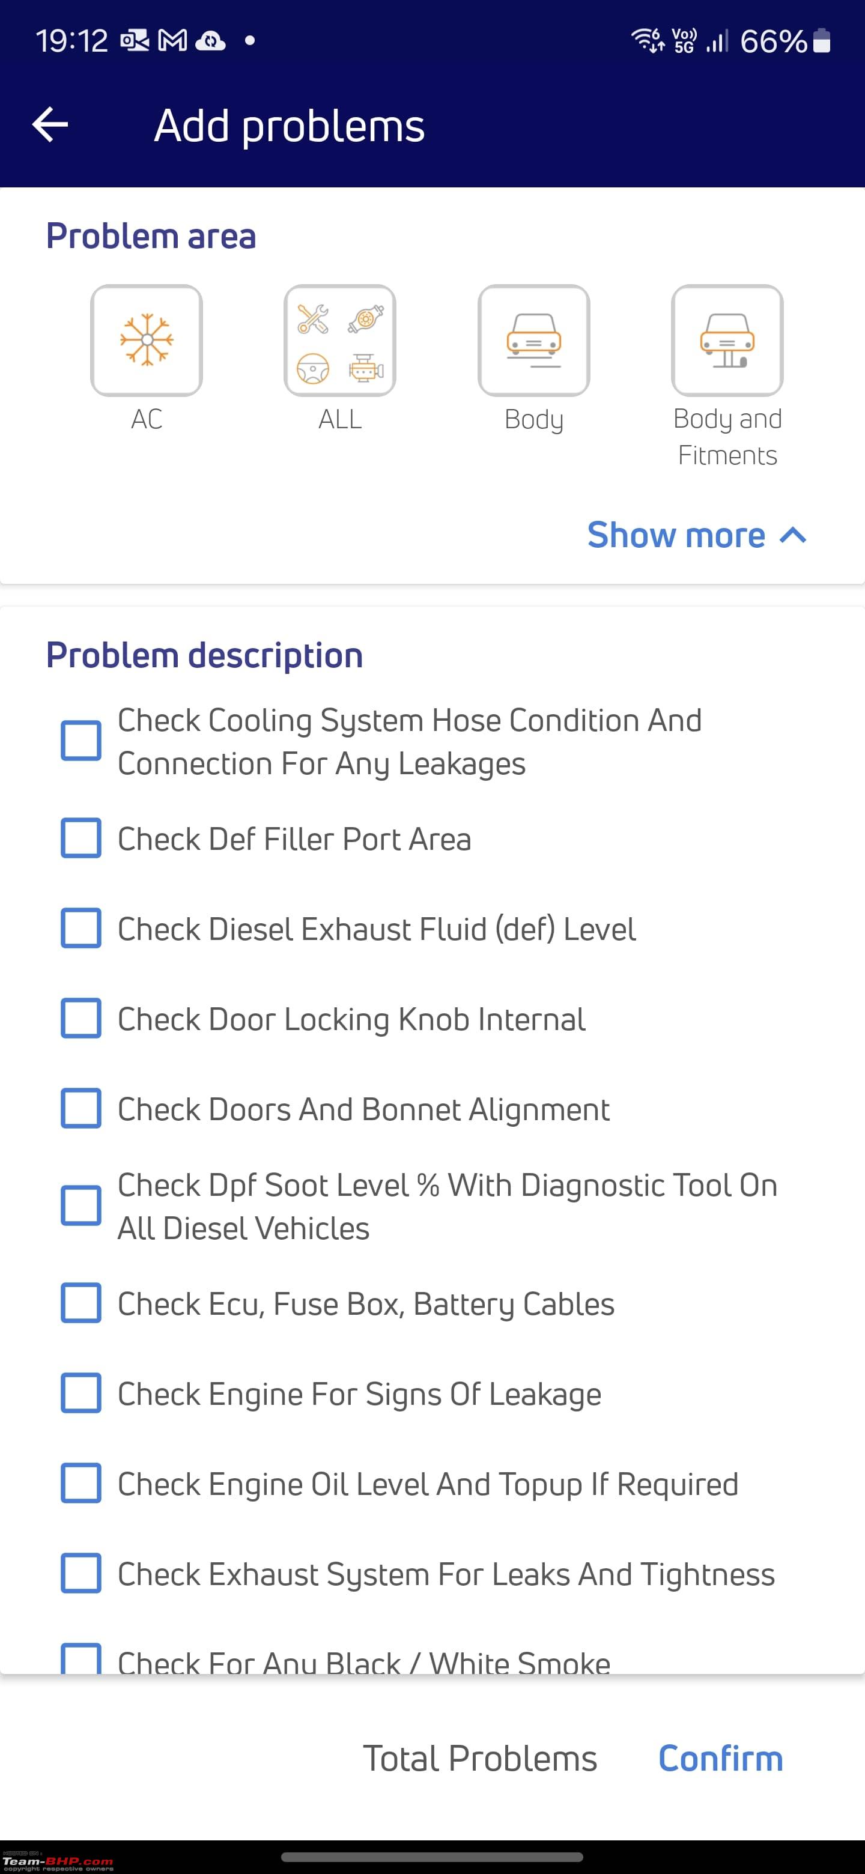The height and width of the screenshot is (1874, 865).
Task: Select Check Diesel Exhaust Fluid (def) Level text
Action: 377,929
